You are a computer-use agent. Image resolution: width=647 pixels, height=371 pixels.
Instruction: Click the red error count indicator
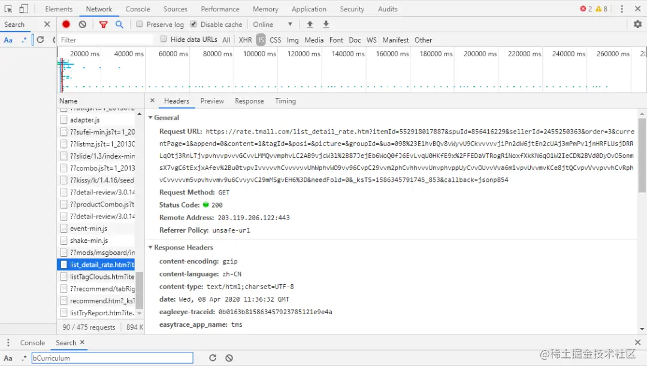click(x=586, y=8)
